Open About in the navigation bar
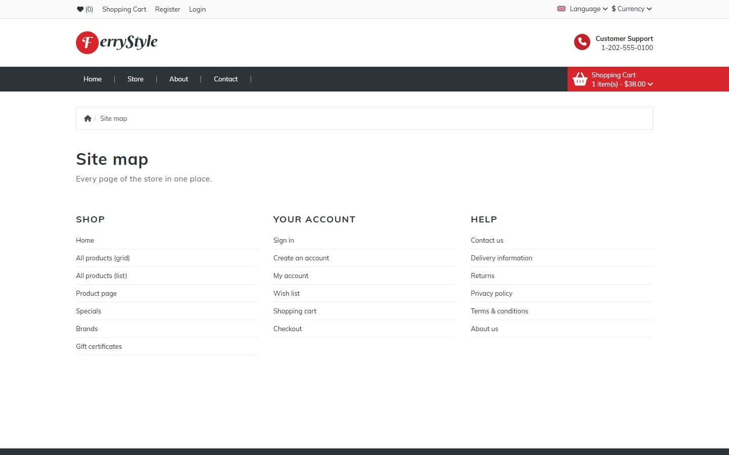 [179, 79]
